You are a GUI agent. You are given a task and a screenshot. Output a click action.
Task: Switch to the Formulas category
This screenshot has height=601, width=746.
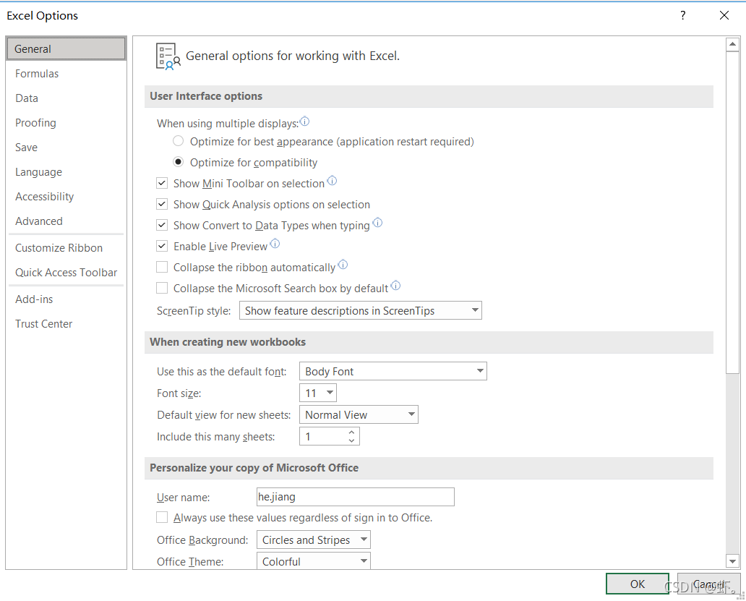(37, 74)
